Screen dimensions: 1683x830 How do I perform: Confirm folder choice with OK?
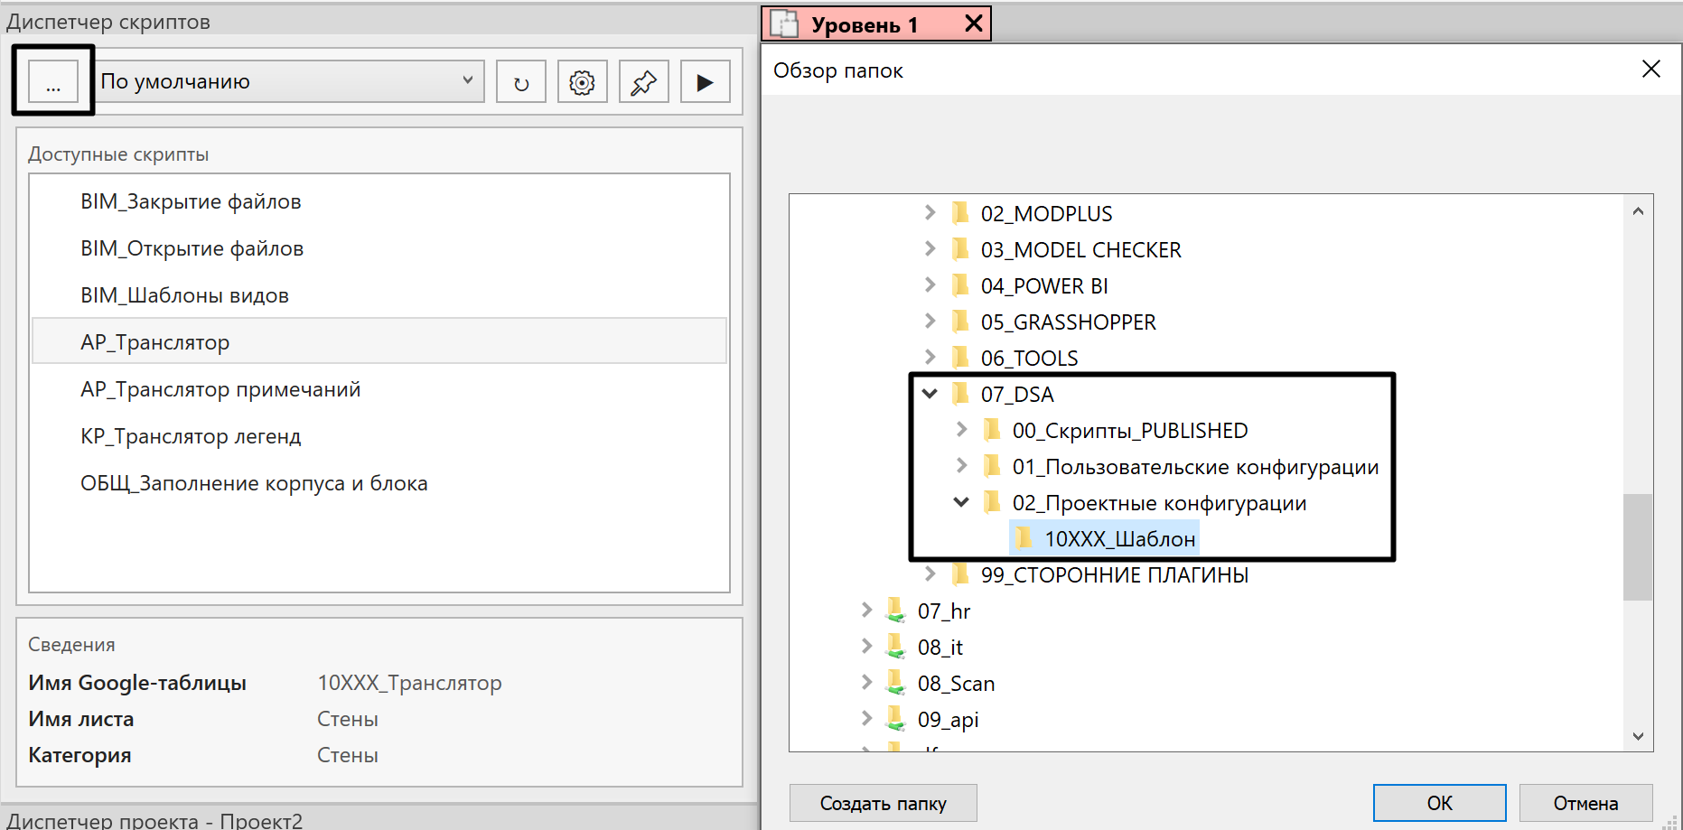pyautogui.click(x=1439, y=803)
